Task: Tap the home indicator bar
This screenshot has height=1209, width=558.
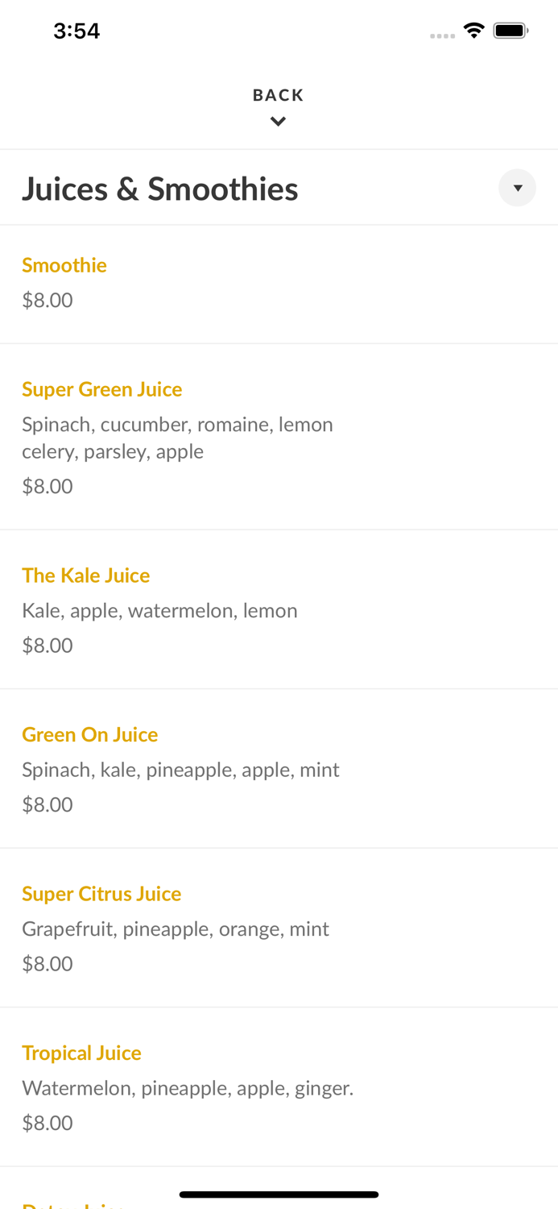Action: 279,1194
